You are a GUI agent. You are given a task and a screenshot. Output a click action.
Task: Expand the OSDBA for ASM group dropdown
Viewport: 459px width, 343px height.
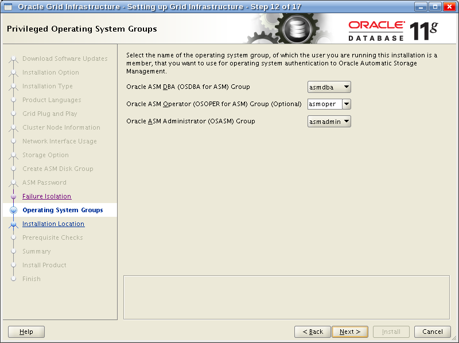tap(329, 87)
